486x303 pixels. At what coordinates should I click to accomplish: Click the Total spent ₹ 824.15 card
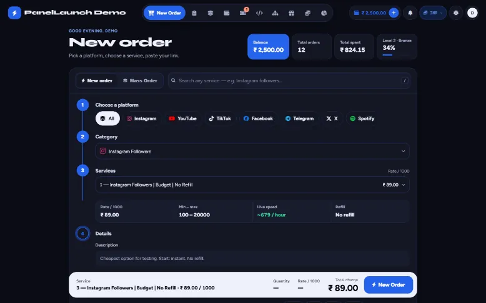[x=354, y=47]
